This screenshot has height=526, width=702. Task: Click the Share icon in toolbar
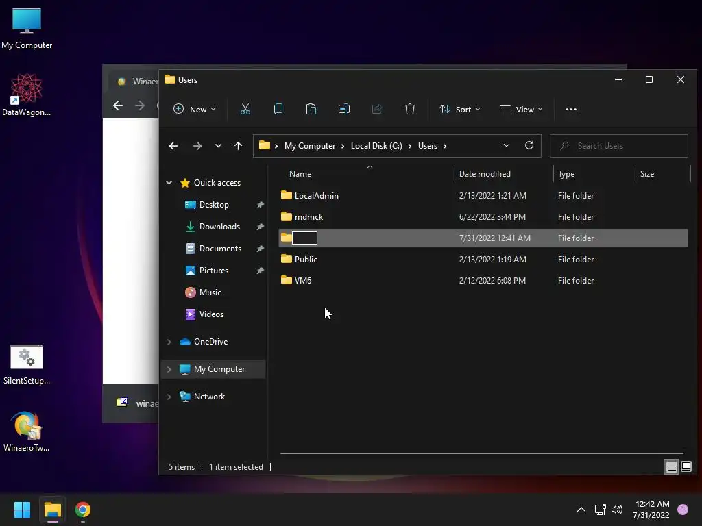click(377, 109)
